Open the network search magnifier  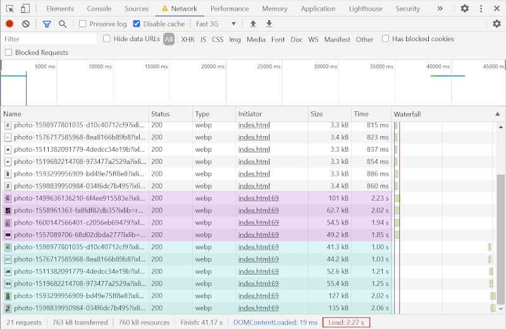pyautogui.click(x=63, y=24)
